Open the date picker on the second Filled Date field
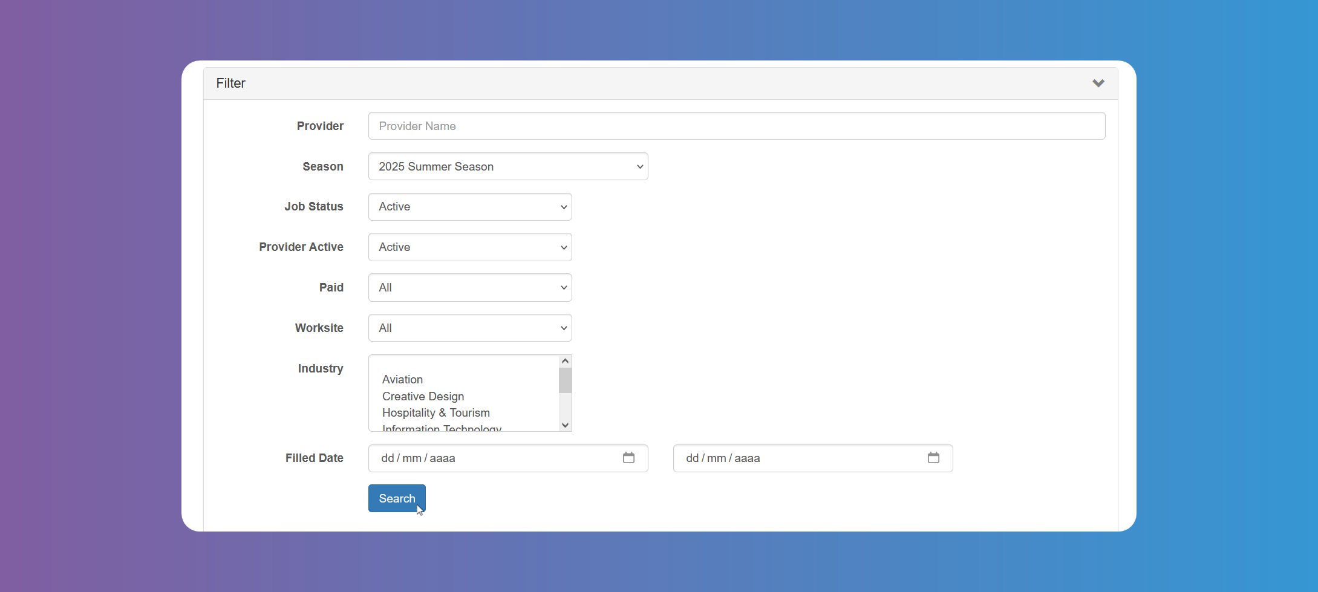Screen dimensions: 1318x592 click(933, 458)
